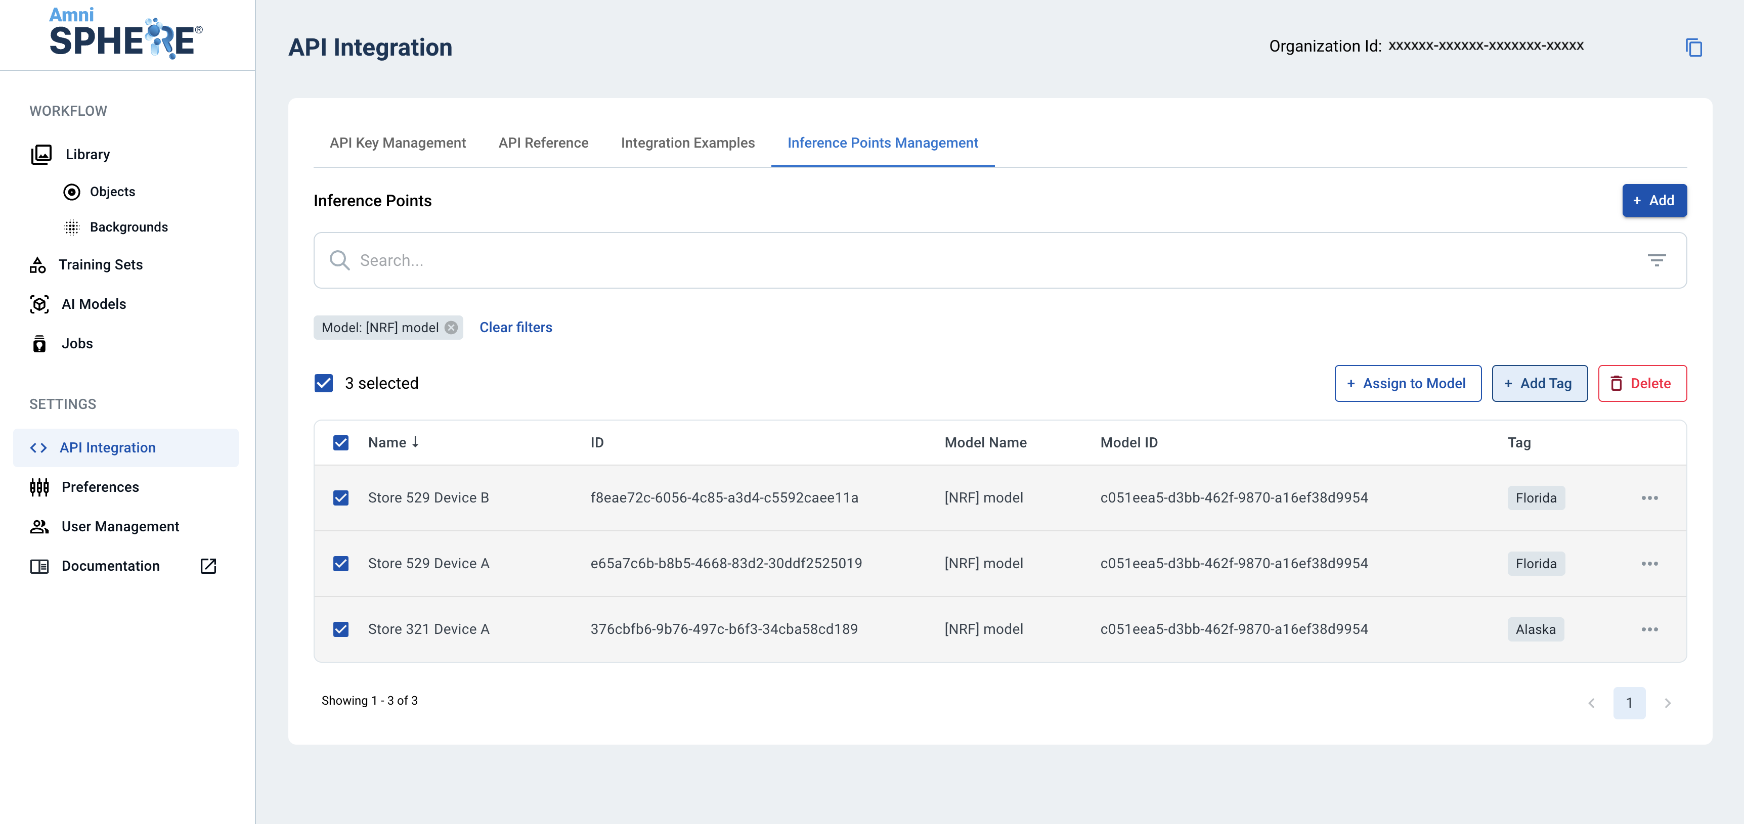
Task: Open the User Management settings
Action: tap(120, 526)
